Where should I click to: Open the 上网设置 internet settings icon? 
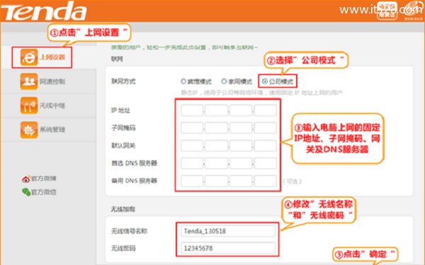click(x=29, y=57)
